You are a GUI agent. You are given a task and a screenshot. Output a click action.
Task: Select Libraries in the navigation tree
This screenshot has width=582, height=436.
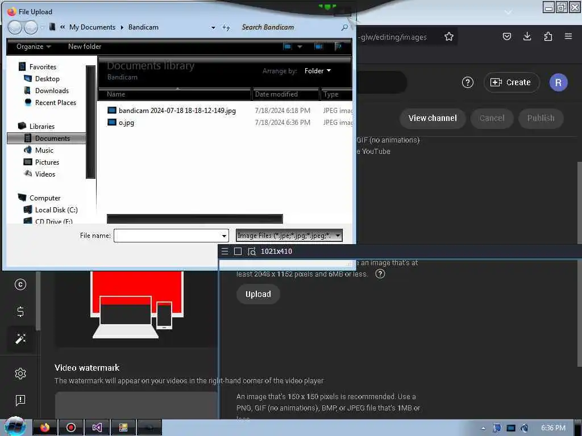tap(36, 127)
